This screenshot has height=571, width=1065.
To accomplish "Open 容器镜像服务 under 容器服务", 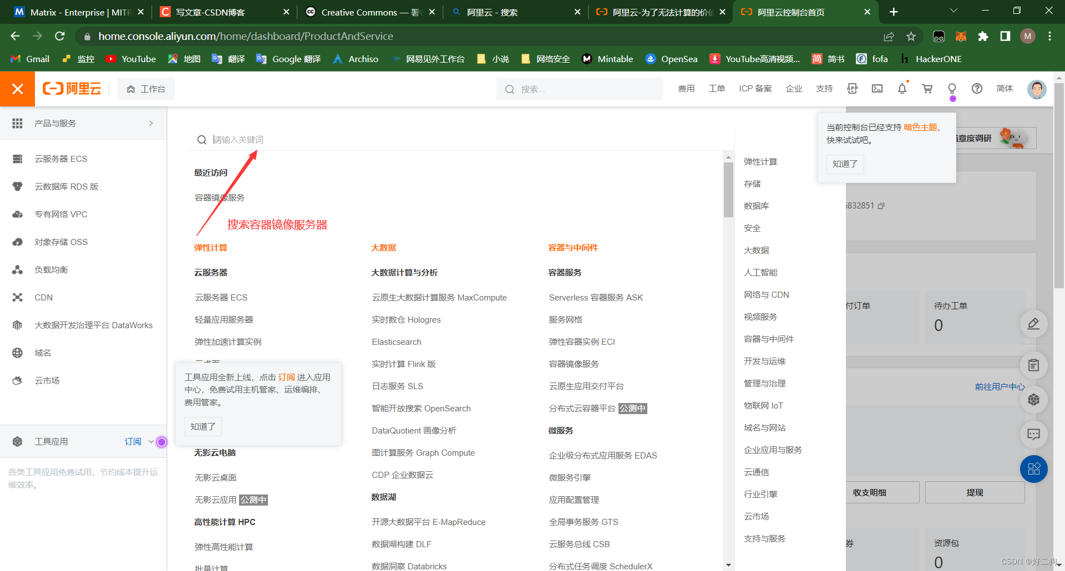I will pyautogui.click(x=574, y=364).
